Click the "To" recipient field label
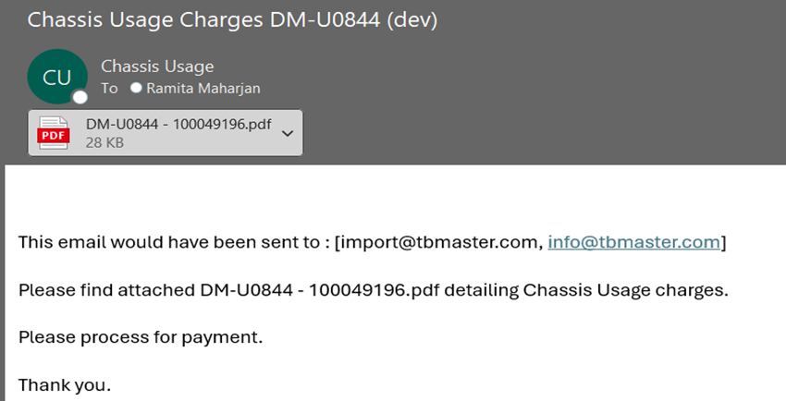Image resolution: width=786 pixels, height=401 pixels. pyautogui.click(x=109, y=89)
